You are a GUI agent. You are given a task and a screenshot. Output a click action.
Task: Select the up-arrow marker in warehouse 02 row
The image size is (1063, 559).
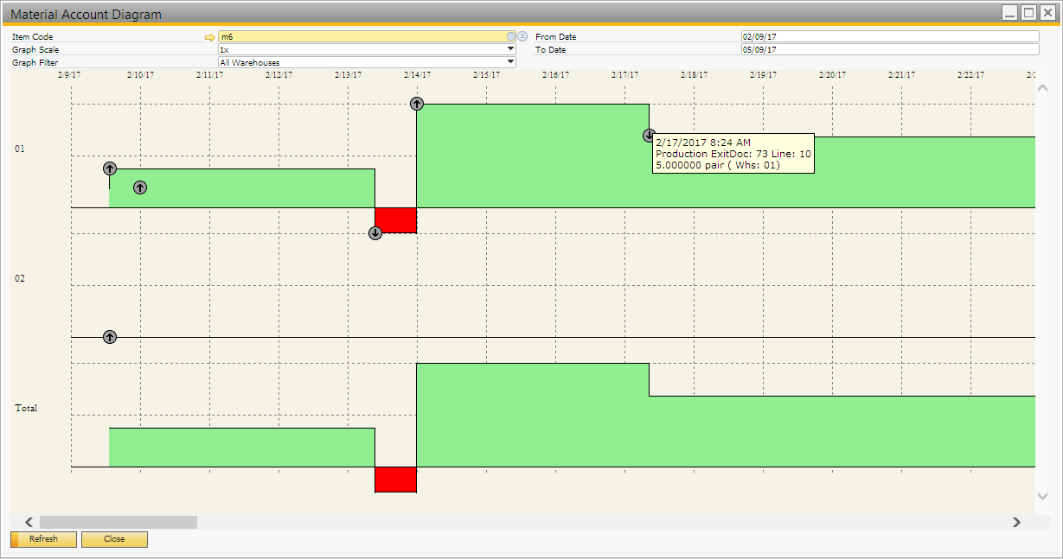[x=110, y=336]
